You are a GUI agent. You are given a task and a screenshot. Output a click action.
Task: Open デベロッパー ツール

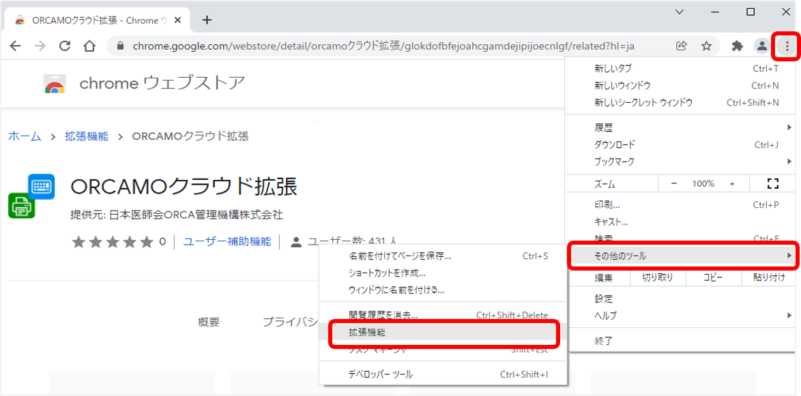point(442,375)
